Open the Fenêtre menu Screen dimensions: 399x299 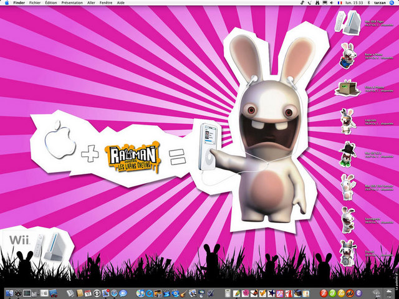point(106,2)
